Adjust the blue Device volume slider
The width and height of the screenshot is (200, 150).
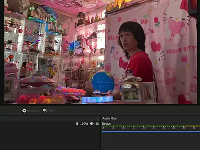coord(151,132)
